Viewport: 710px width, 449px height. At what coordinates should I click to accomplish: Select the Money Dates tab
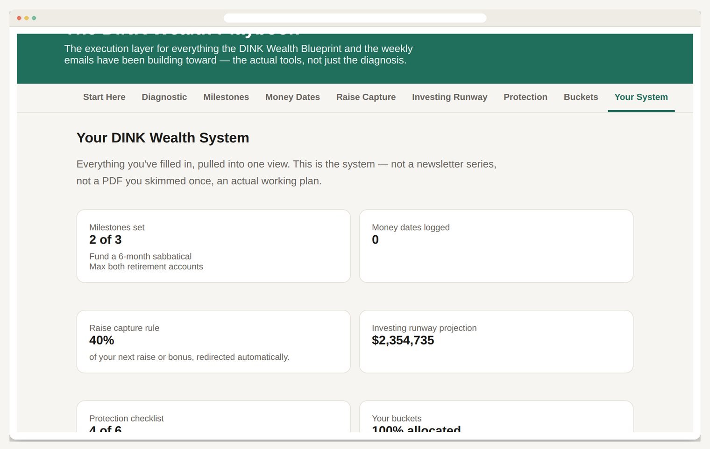coord(292,97)
